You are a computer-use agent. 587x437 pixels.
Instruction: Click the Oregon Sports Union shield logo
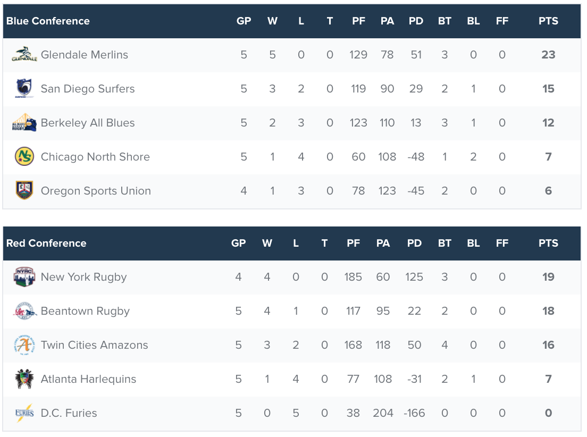pos(24,191)
